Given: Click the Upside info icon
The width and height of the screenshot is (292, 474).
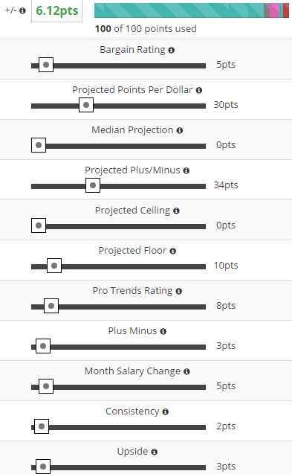Looking at the screenshot, I should point(155,452).
